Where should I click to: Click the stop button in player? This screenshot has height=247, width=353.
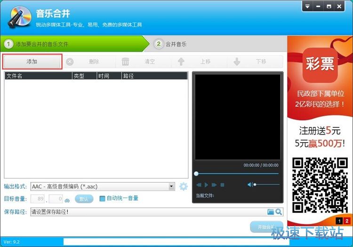[222, 185]
